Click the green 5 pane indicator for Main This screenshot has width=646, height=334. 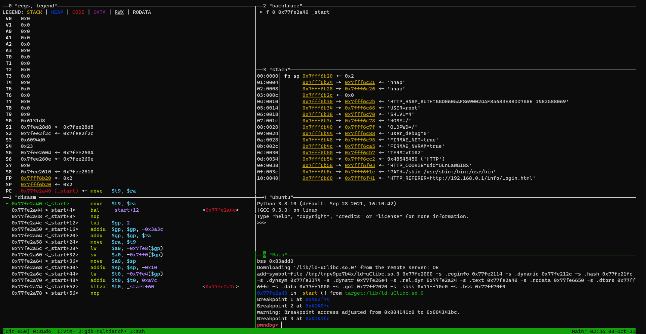[264, 255]
